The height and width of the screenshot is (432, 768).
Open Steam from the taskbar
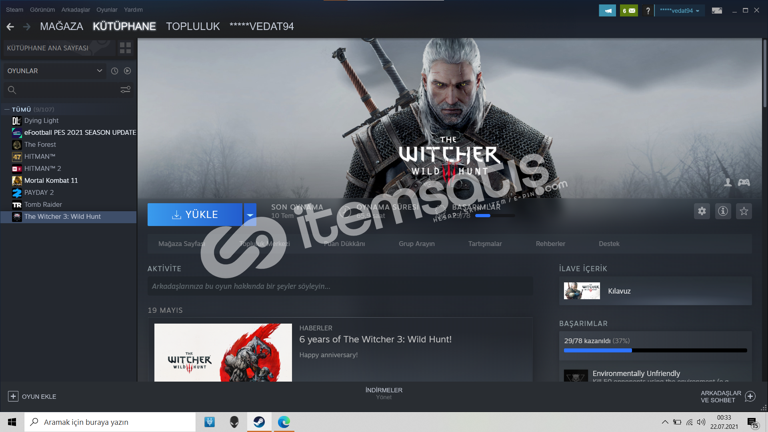tap(259, 422)
